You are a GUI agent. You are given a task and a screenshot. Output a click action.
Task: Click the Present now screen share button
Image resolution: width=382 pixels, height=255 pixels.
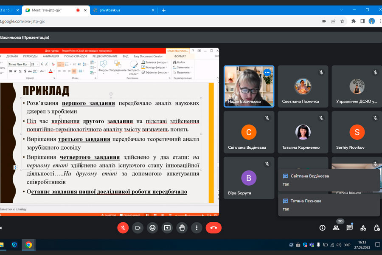tap(167, 228)
